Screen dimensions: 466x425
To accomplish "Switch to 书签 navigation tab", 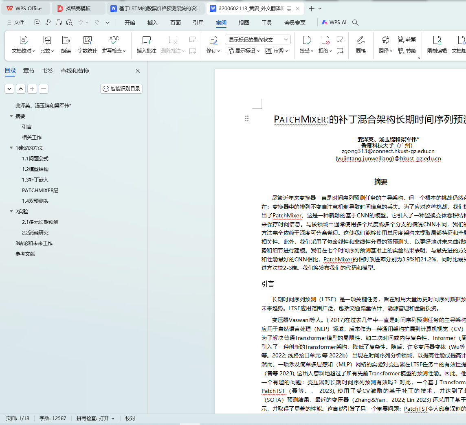I will [48, 71].
